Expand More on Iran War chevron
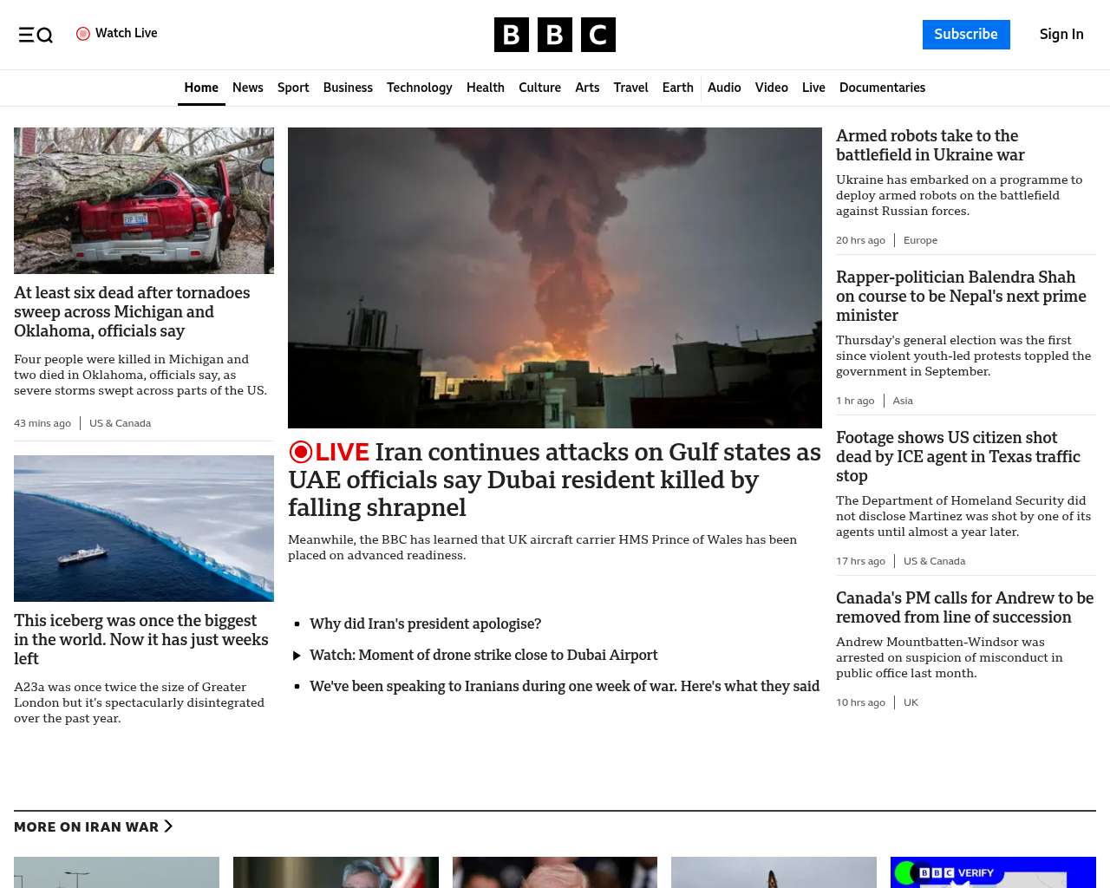The height and width of the screenshot is (888, 1110). pyautogui.click(x=168, y=826)
